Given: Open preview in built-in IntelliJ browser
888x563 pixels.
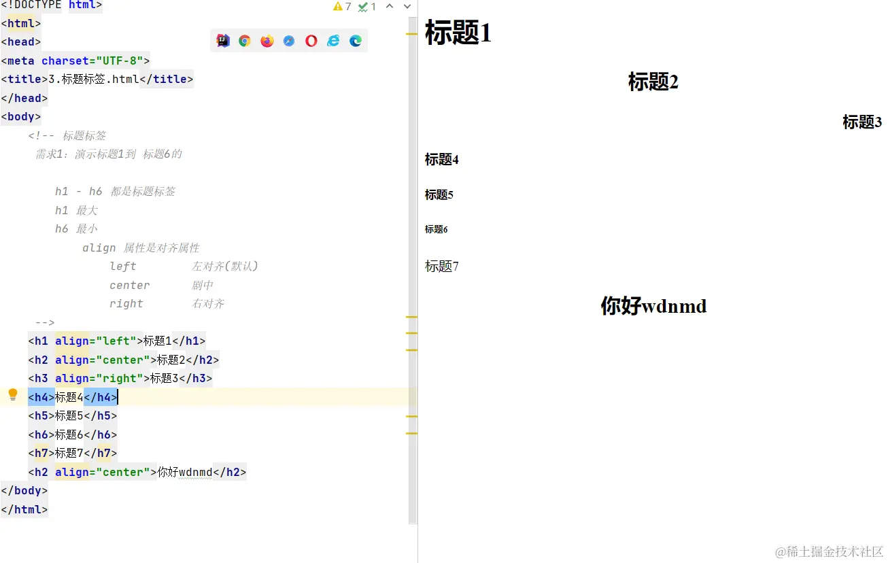Looking at the screenshot, I should pos(222,41).
